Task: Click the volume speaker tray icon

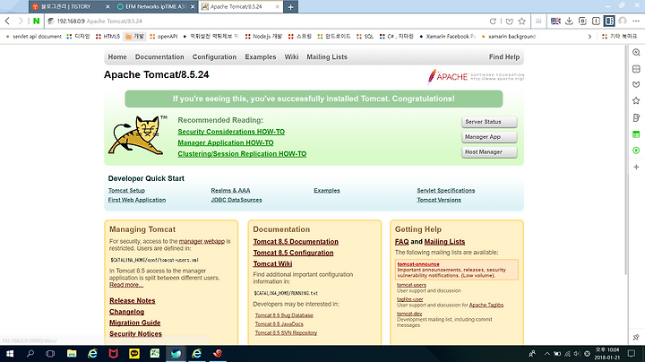Action: tap(577, 354)
